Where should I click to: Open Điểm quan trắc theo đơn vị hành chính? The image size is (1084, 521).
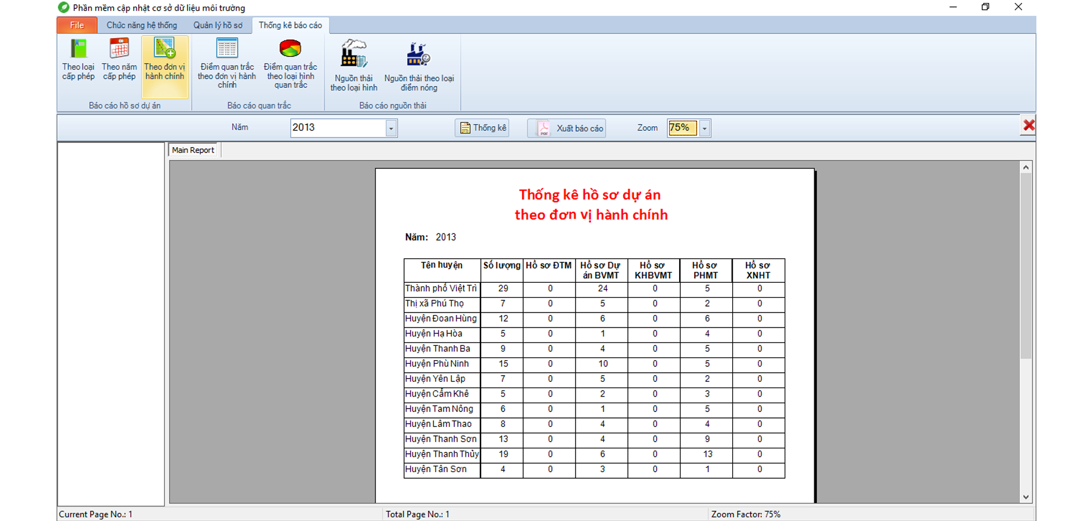(227, 63)
